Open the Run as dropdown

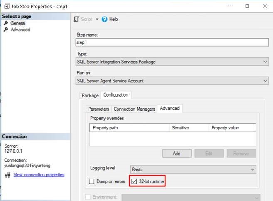click(x=266, y=81)
